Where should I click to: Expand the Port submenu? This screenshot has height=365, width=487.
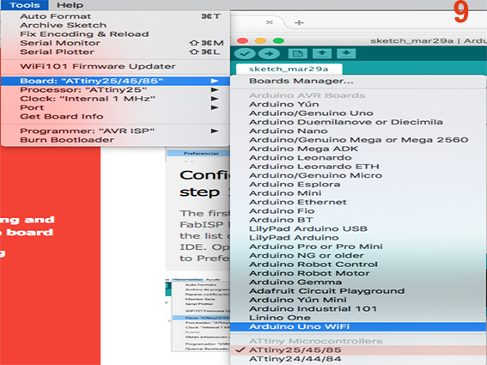click(x=116, y=108)
